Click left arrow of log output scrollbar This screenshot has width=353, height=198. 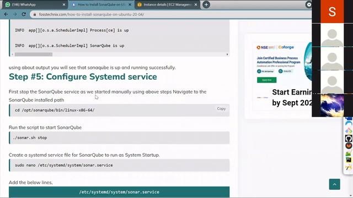coord(12,54)
